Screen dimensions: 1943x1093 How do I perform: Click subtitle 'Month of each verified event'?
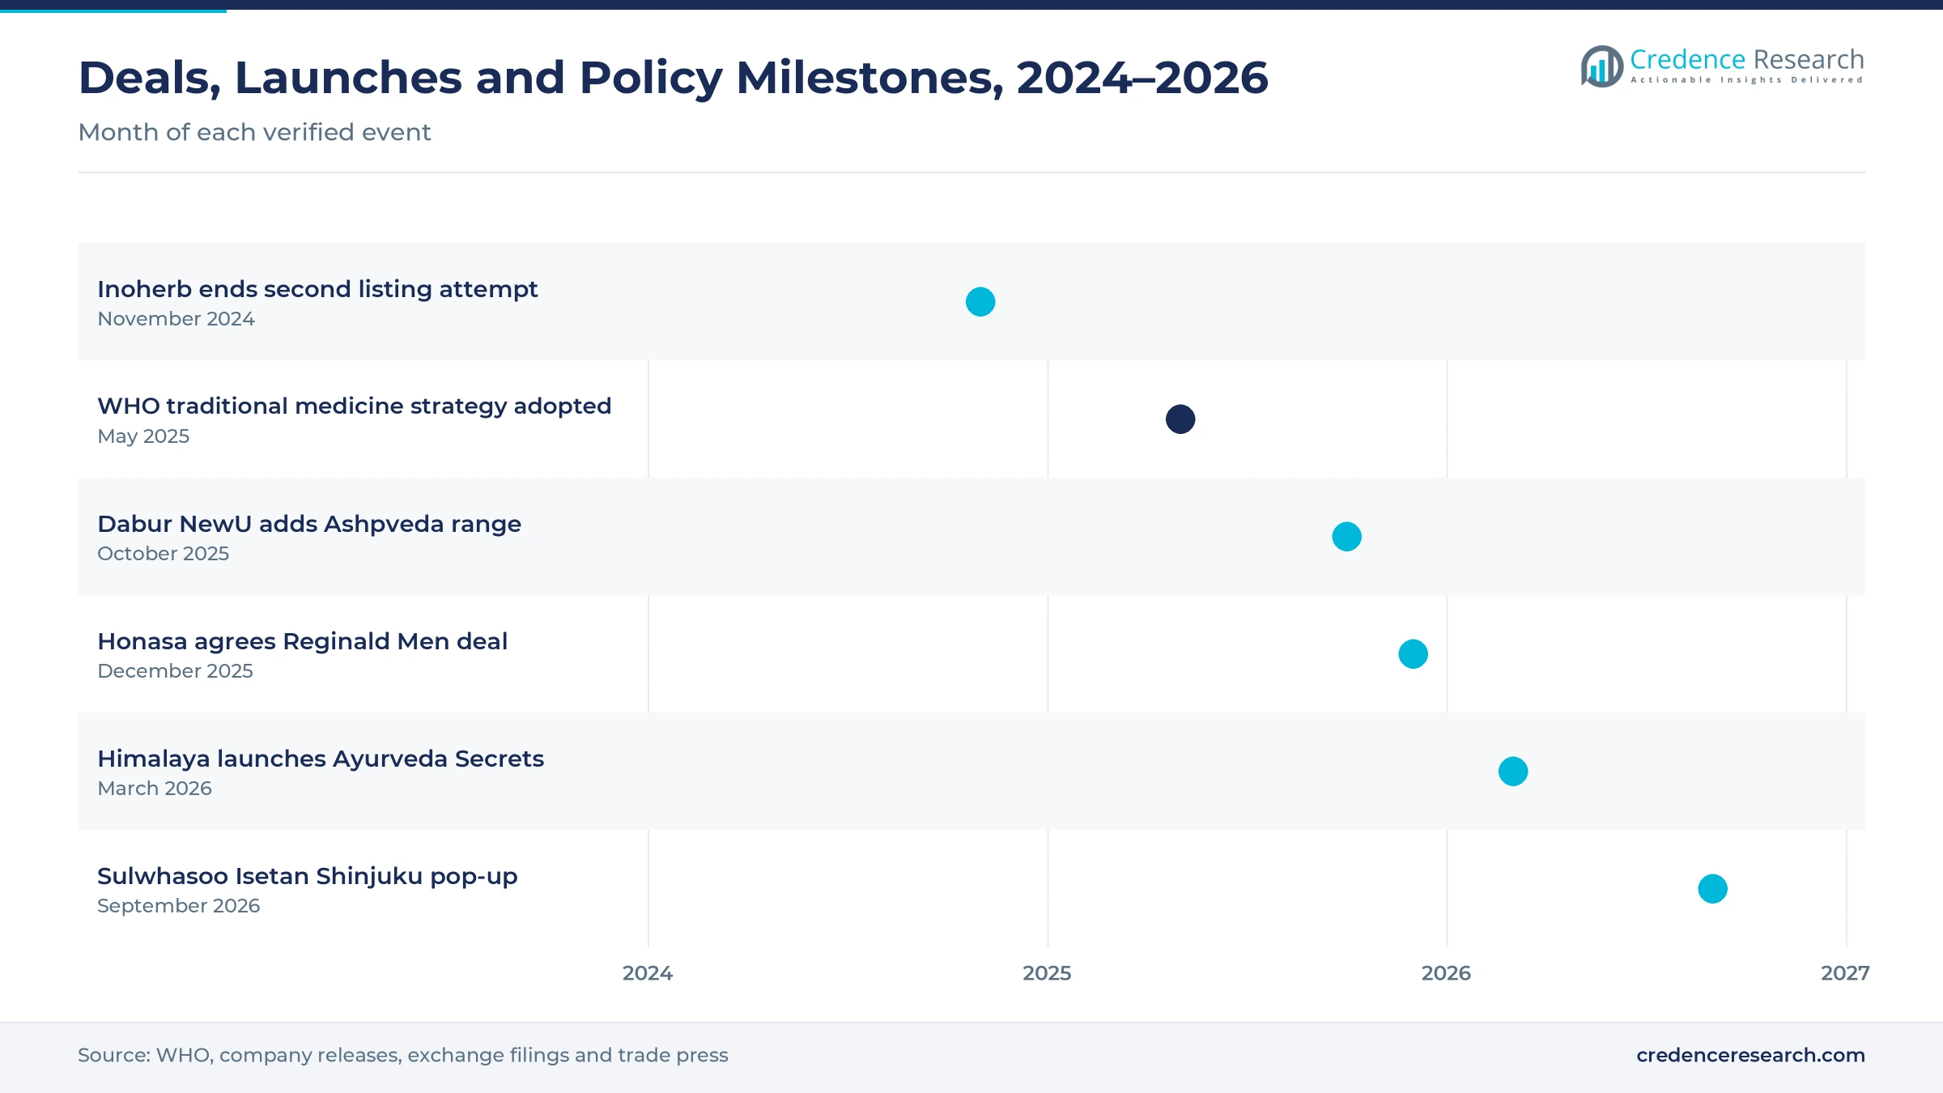point(254,132)
